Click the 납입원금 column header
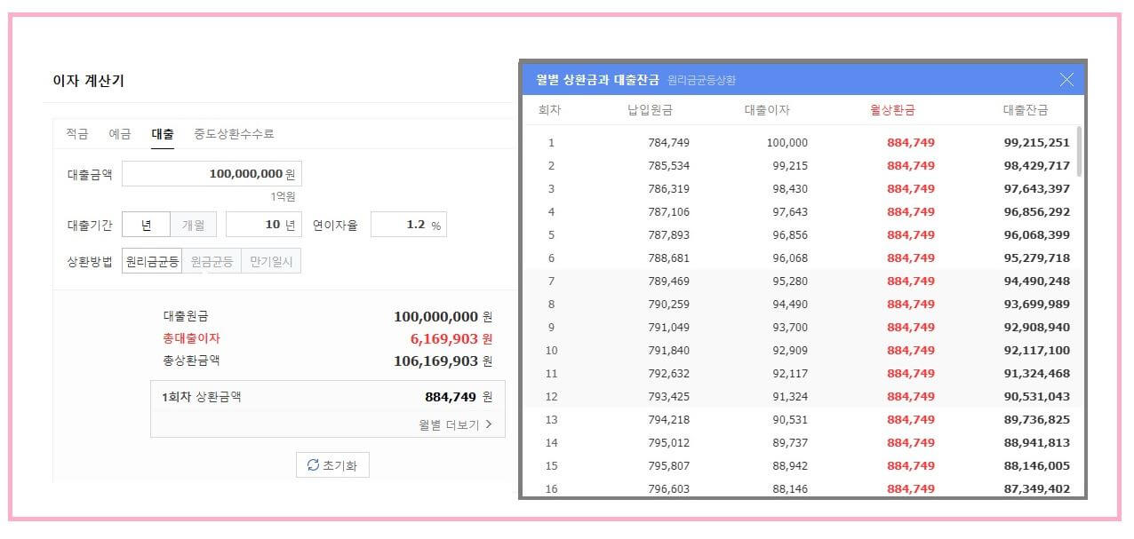 click(x=650, y=110)
